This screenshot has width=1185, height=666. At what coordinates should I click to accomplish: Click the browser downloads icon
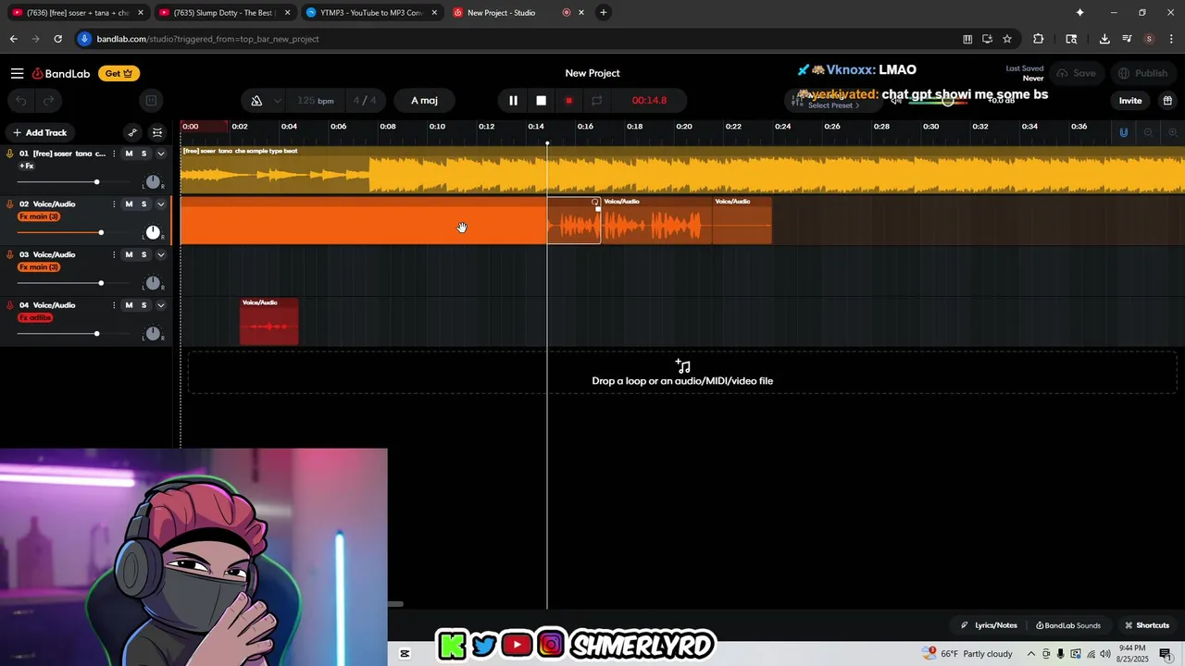tap(1104, 39)
